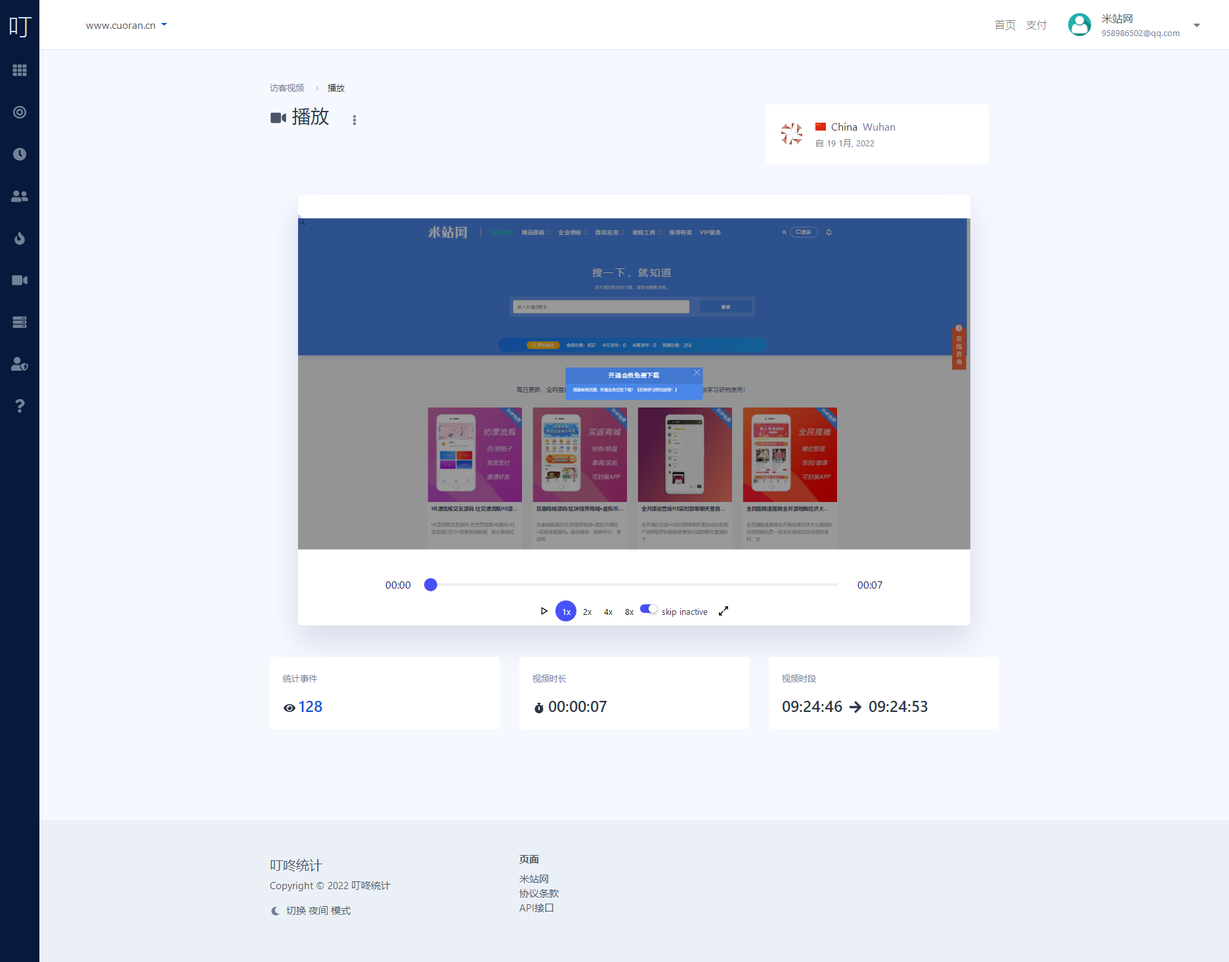Toggle the skip inactive switch

pyautogui.click(x=649, y=609)
